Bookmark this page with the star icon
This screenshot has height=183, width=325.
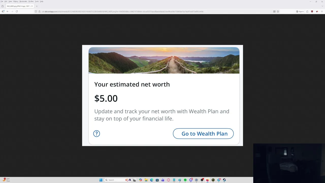coord(278,11)
